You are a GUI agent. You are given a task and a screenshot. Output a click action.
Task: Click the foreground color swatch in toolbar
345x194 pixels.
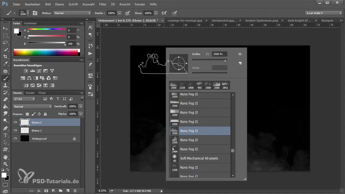[4, 175]
